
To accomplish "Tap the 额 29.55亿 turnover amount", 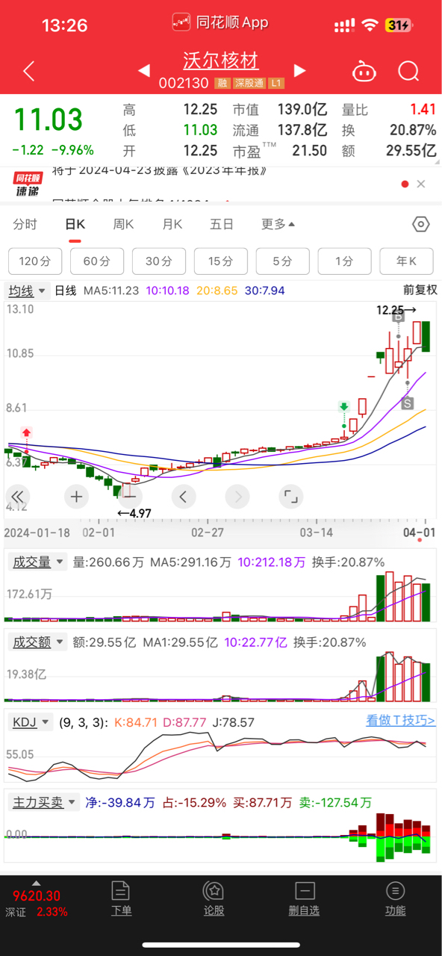I will pyautogui.click(x=411, y=151).
